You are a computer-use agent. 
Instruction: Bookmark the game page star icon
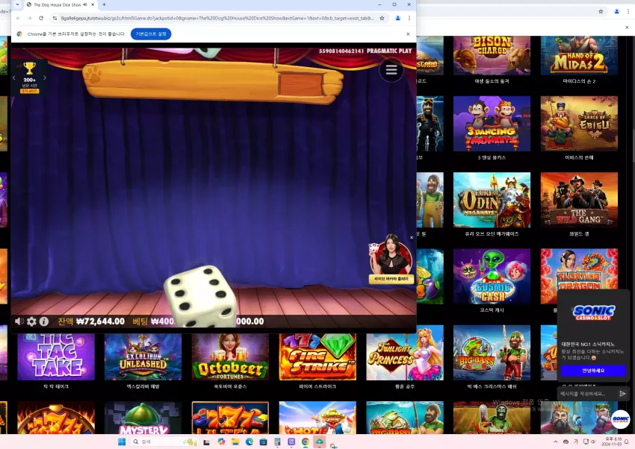[382, 18]
